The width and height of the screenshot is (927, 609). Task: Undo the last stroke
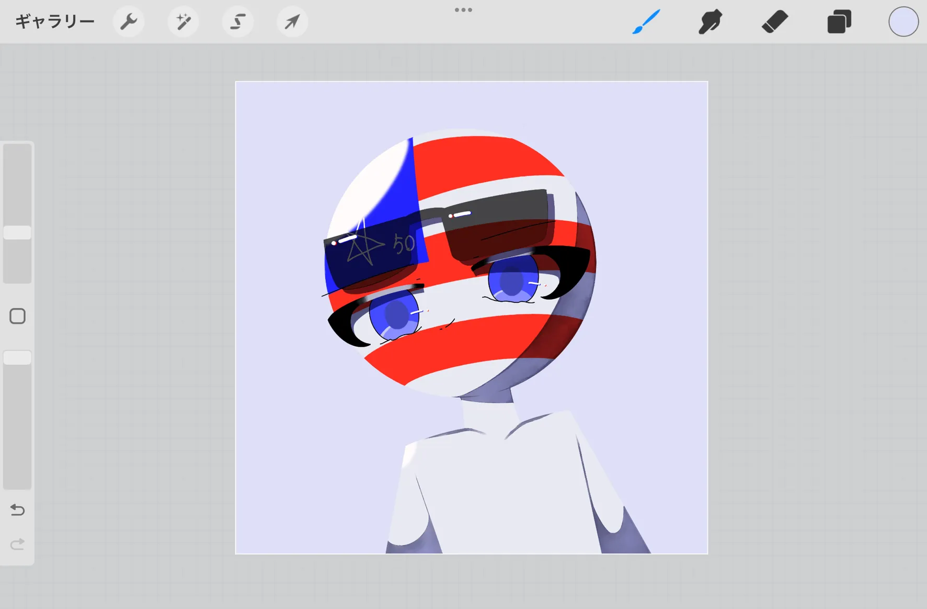(17, 510)
